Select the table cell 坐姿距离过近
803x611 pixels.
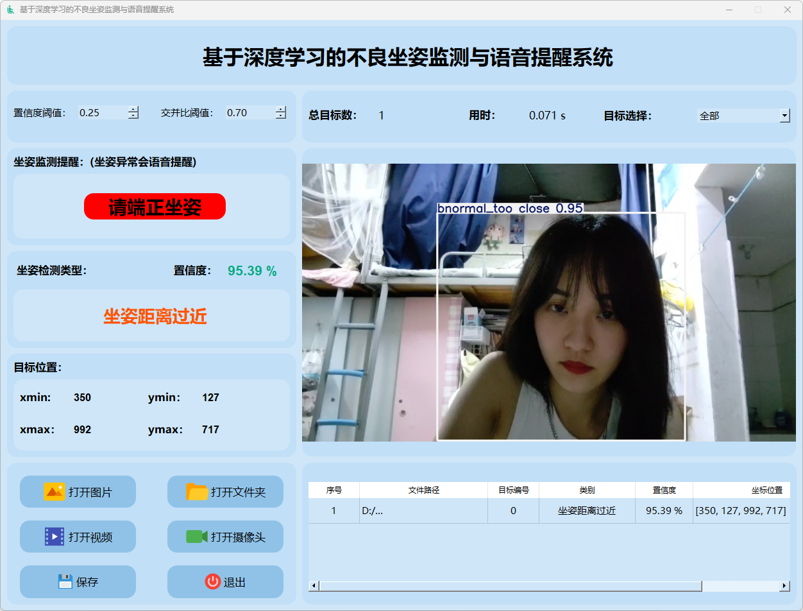587,511
